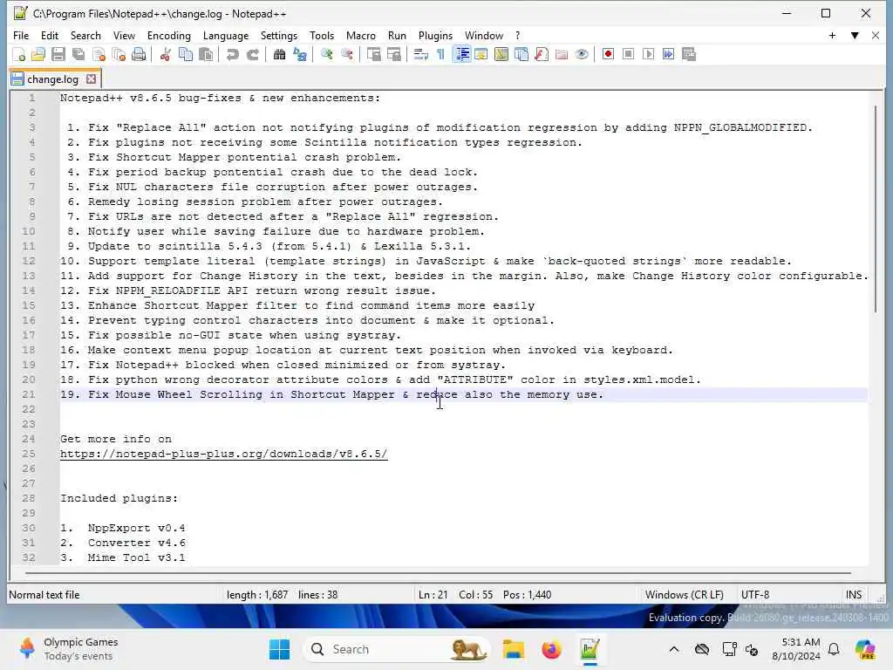Toggle INS insert mode in status bar

coord(853,595)
